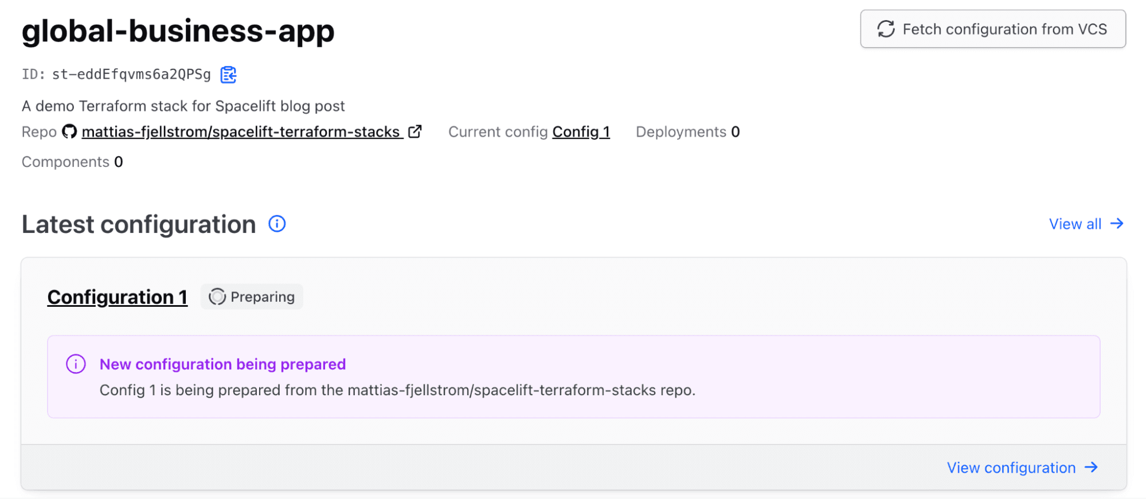The width and height of the screenshot is (1146, 499).
Task: Click 'Config 1 is being prepared' message text
Action: (397, 390)
